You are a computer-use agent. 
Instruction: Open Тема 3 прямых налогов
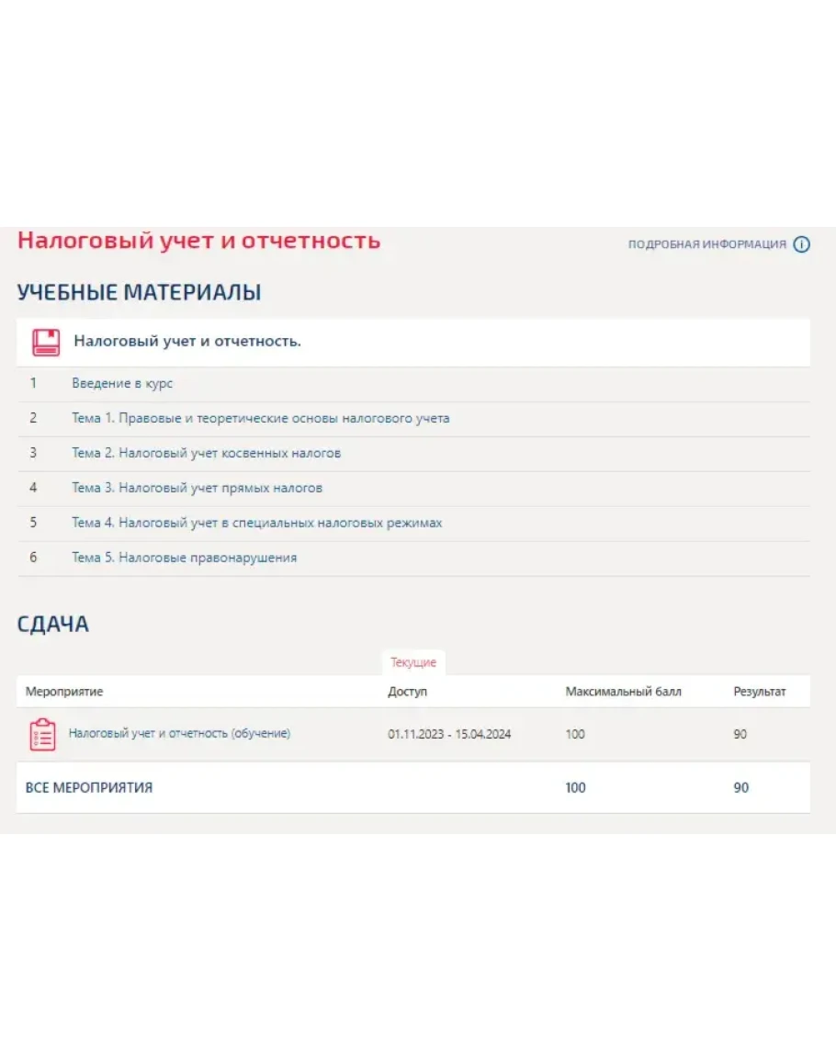coord(197,488)
